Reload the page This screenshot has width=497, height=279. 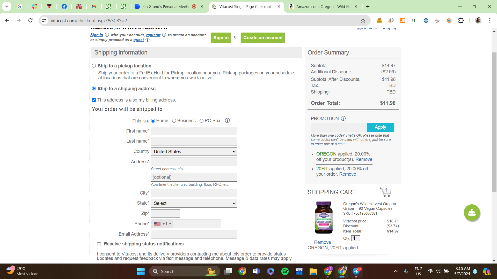click(30, 20)
